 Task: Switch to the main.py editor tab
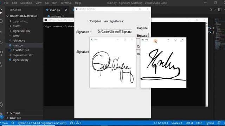(x=55, y=10)
